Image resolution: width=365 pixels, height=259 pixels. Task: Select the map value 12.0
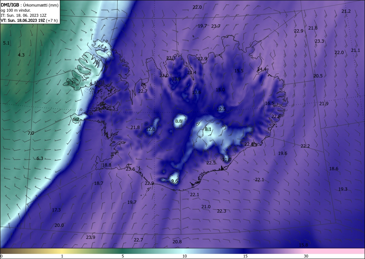point(150,129)
